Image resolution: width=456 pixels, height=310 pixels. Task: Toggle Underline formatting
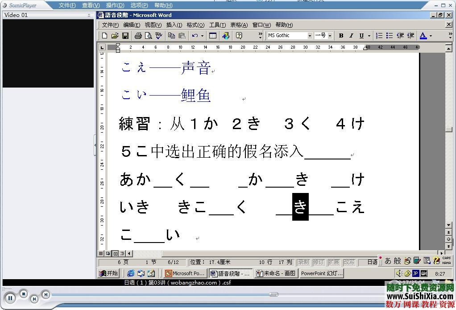[x=361, y=36]
